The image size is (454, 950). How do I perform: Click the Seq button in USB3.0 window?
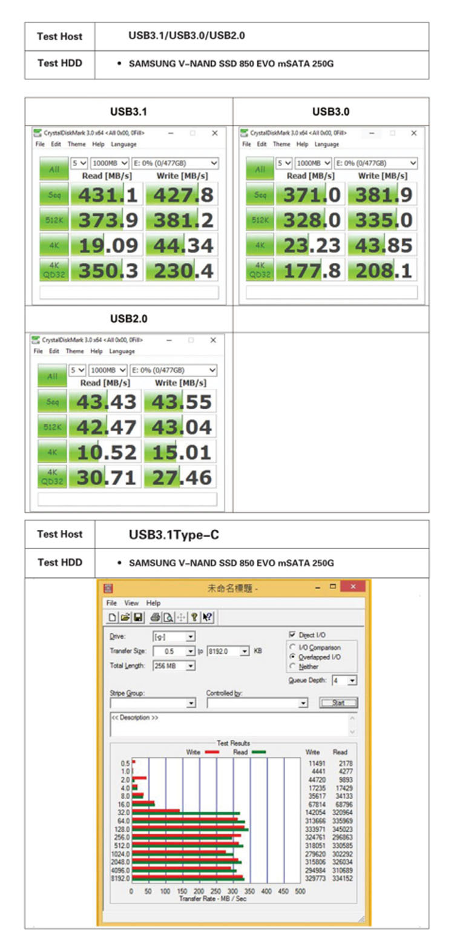(260, 195)
